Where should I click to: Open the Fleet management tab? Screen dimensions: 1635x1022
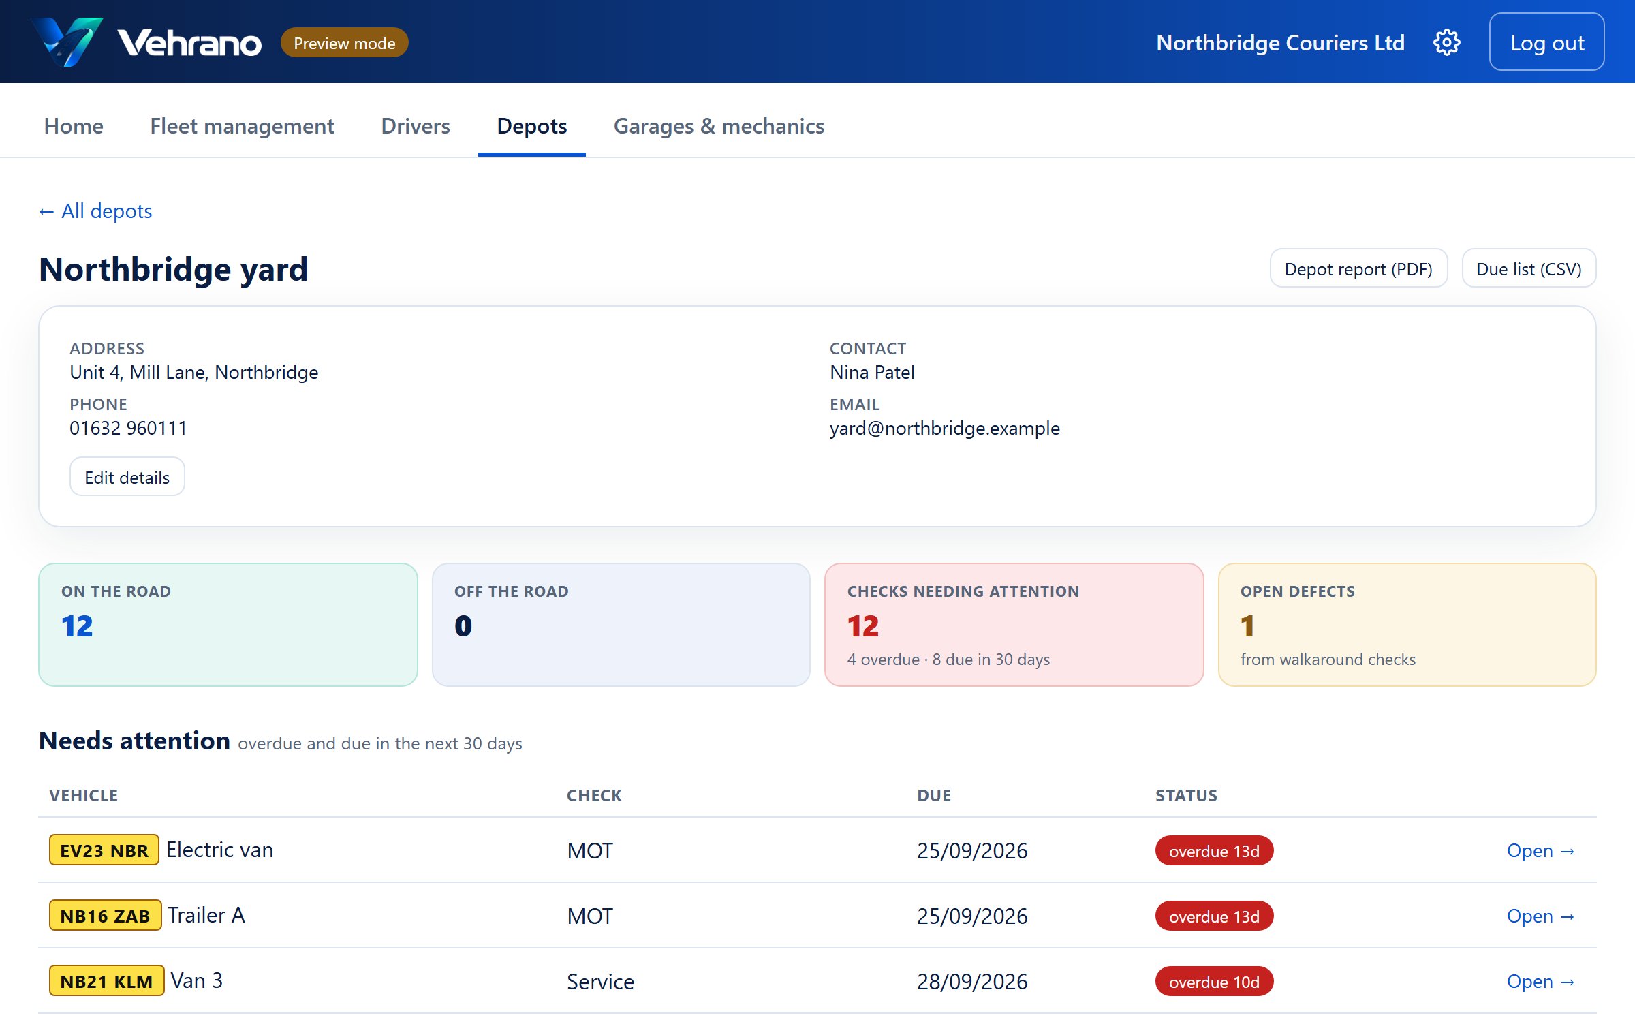point(242,126)
